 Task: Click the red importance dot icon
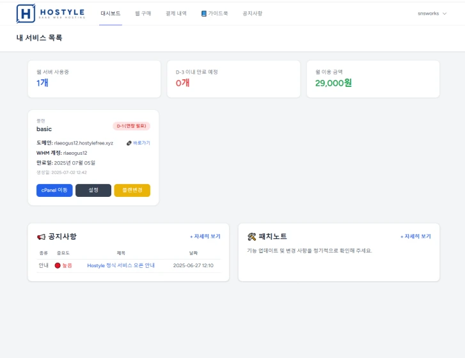pyautogui.click(x=58, y=265)
